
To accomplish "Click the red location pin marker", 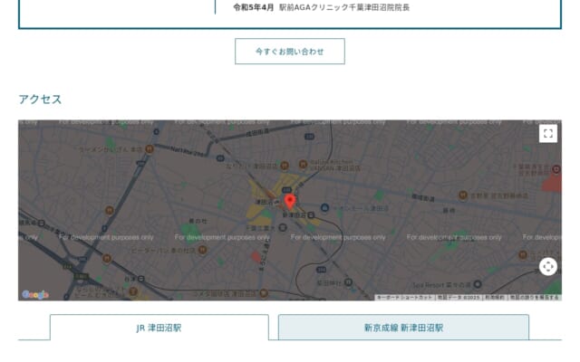I will [x=290, y=201].
